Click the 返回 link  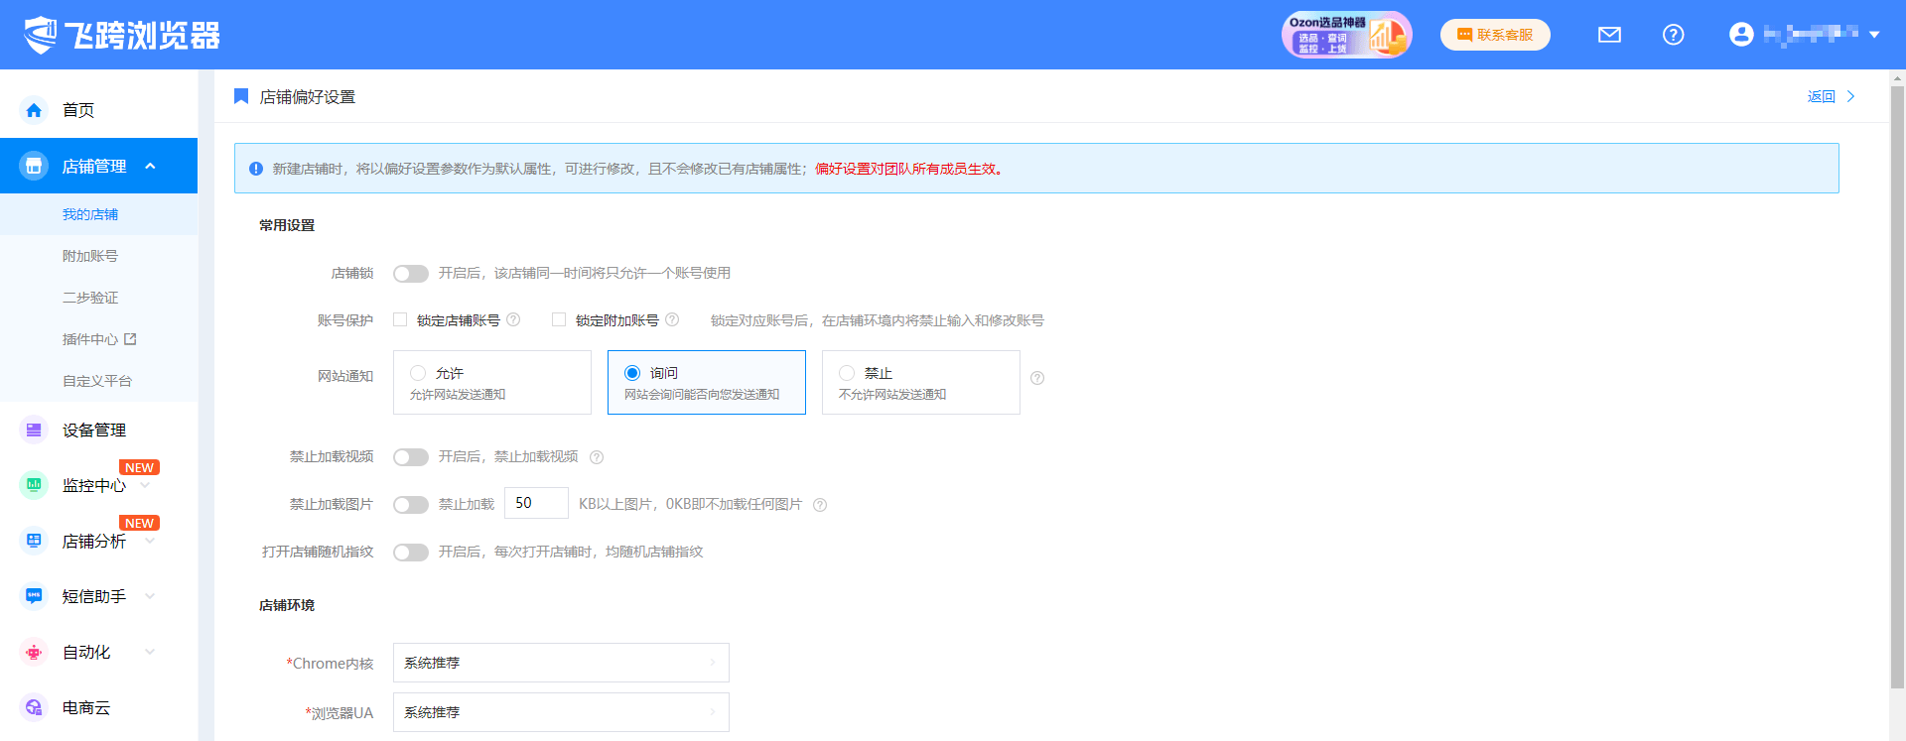click(1821, 96)
